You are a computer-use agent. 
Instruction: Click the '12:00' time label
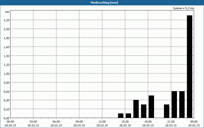click(102, 122)
